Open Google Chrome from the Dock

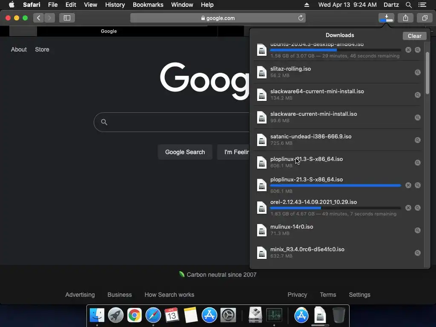pyautogui.click(x=134, y=315)
